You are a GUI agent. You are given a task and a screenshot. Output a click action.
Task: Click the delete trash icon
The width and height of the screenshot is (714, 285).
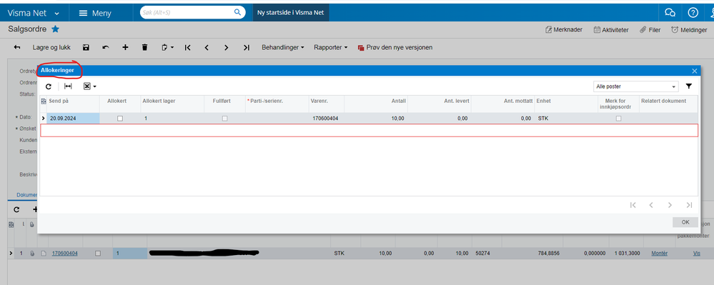tap(145, 47)
